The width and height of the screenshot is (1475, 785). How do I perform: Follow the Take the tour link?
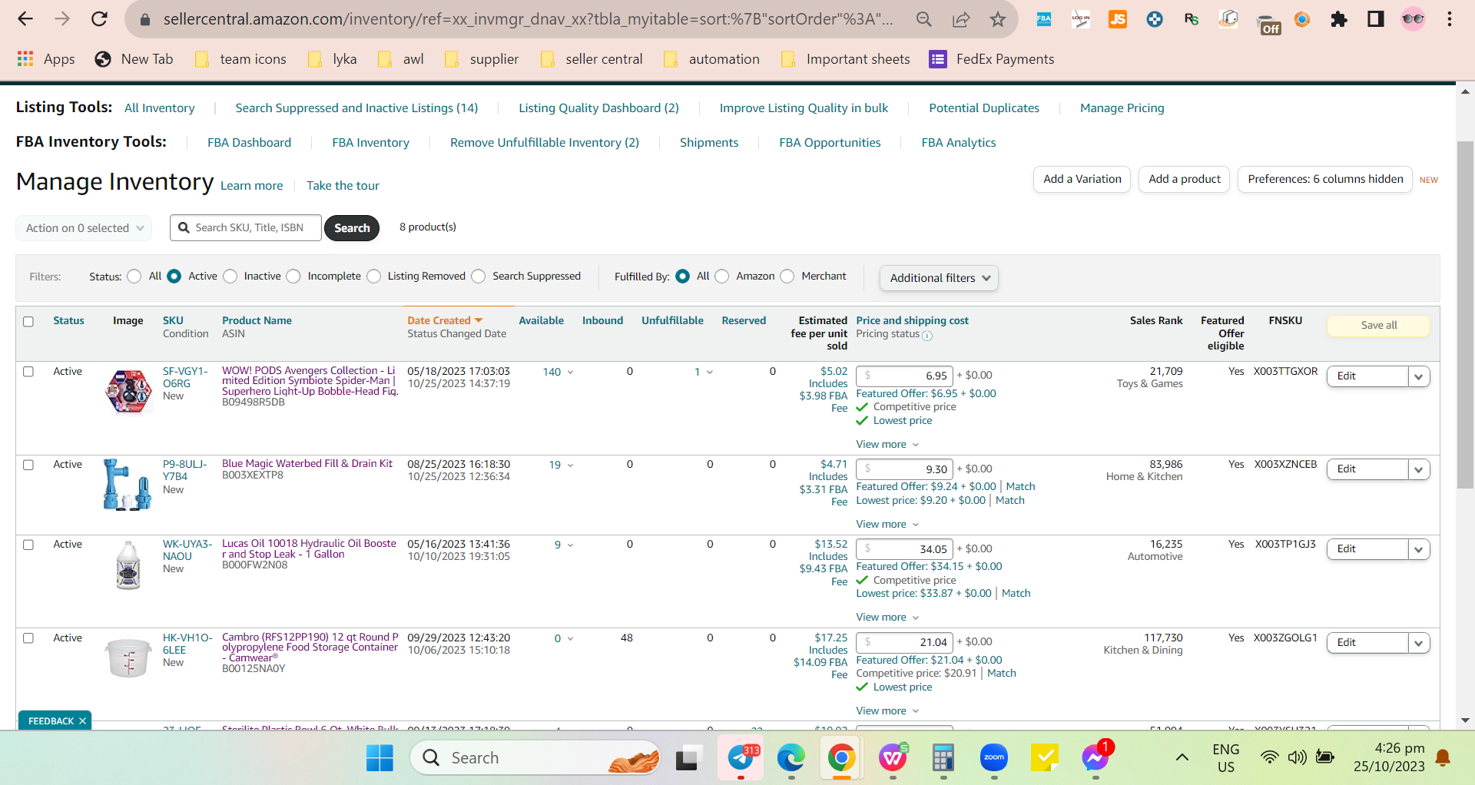tap(343, 186)
